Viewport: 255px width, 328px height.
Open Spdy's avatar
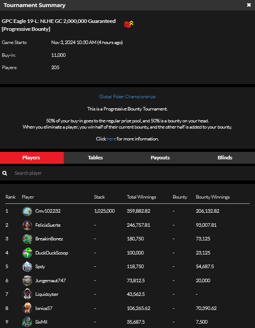pyautogui.click(x=27, y=266)
